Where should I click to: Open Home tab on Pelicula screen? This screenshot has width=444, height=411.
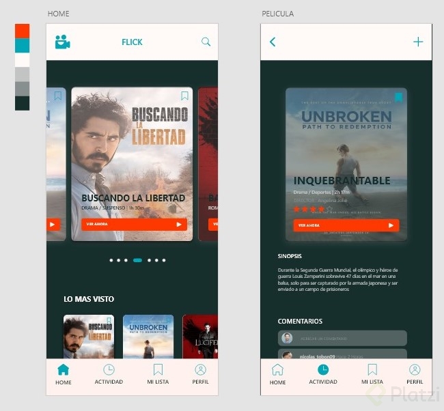point(277,375)
